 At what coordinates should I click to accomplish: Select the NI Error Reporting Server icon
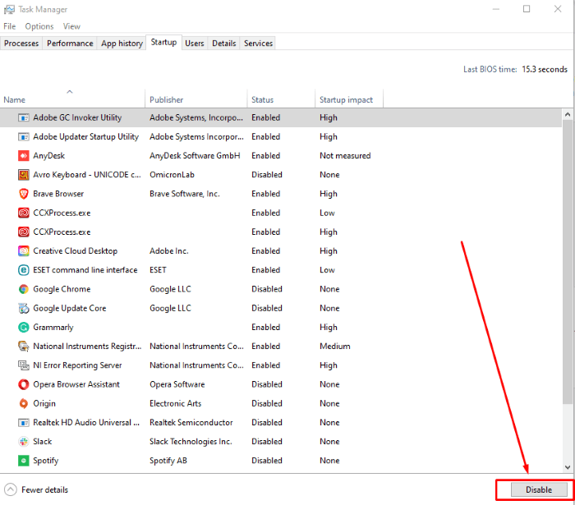24,365
